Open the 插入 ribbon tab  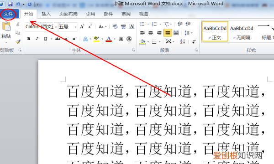pyautogui.click(x=46, y=14)
